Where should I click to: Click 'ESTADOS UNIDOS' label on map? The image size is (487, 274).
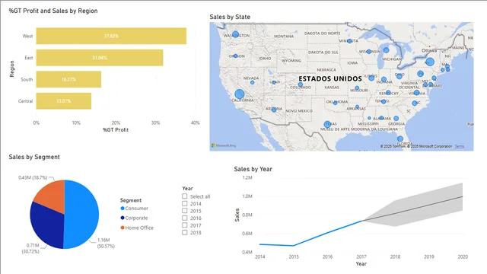tap(330, 78)
